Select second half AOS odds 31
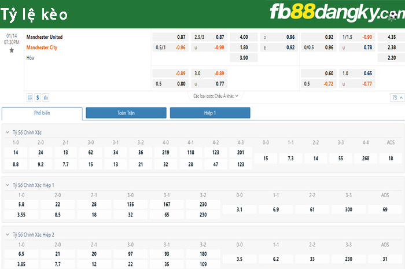 tap(385, 259)
